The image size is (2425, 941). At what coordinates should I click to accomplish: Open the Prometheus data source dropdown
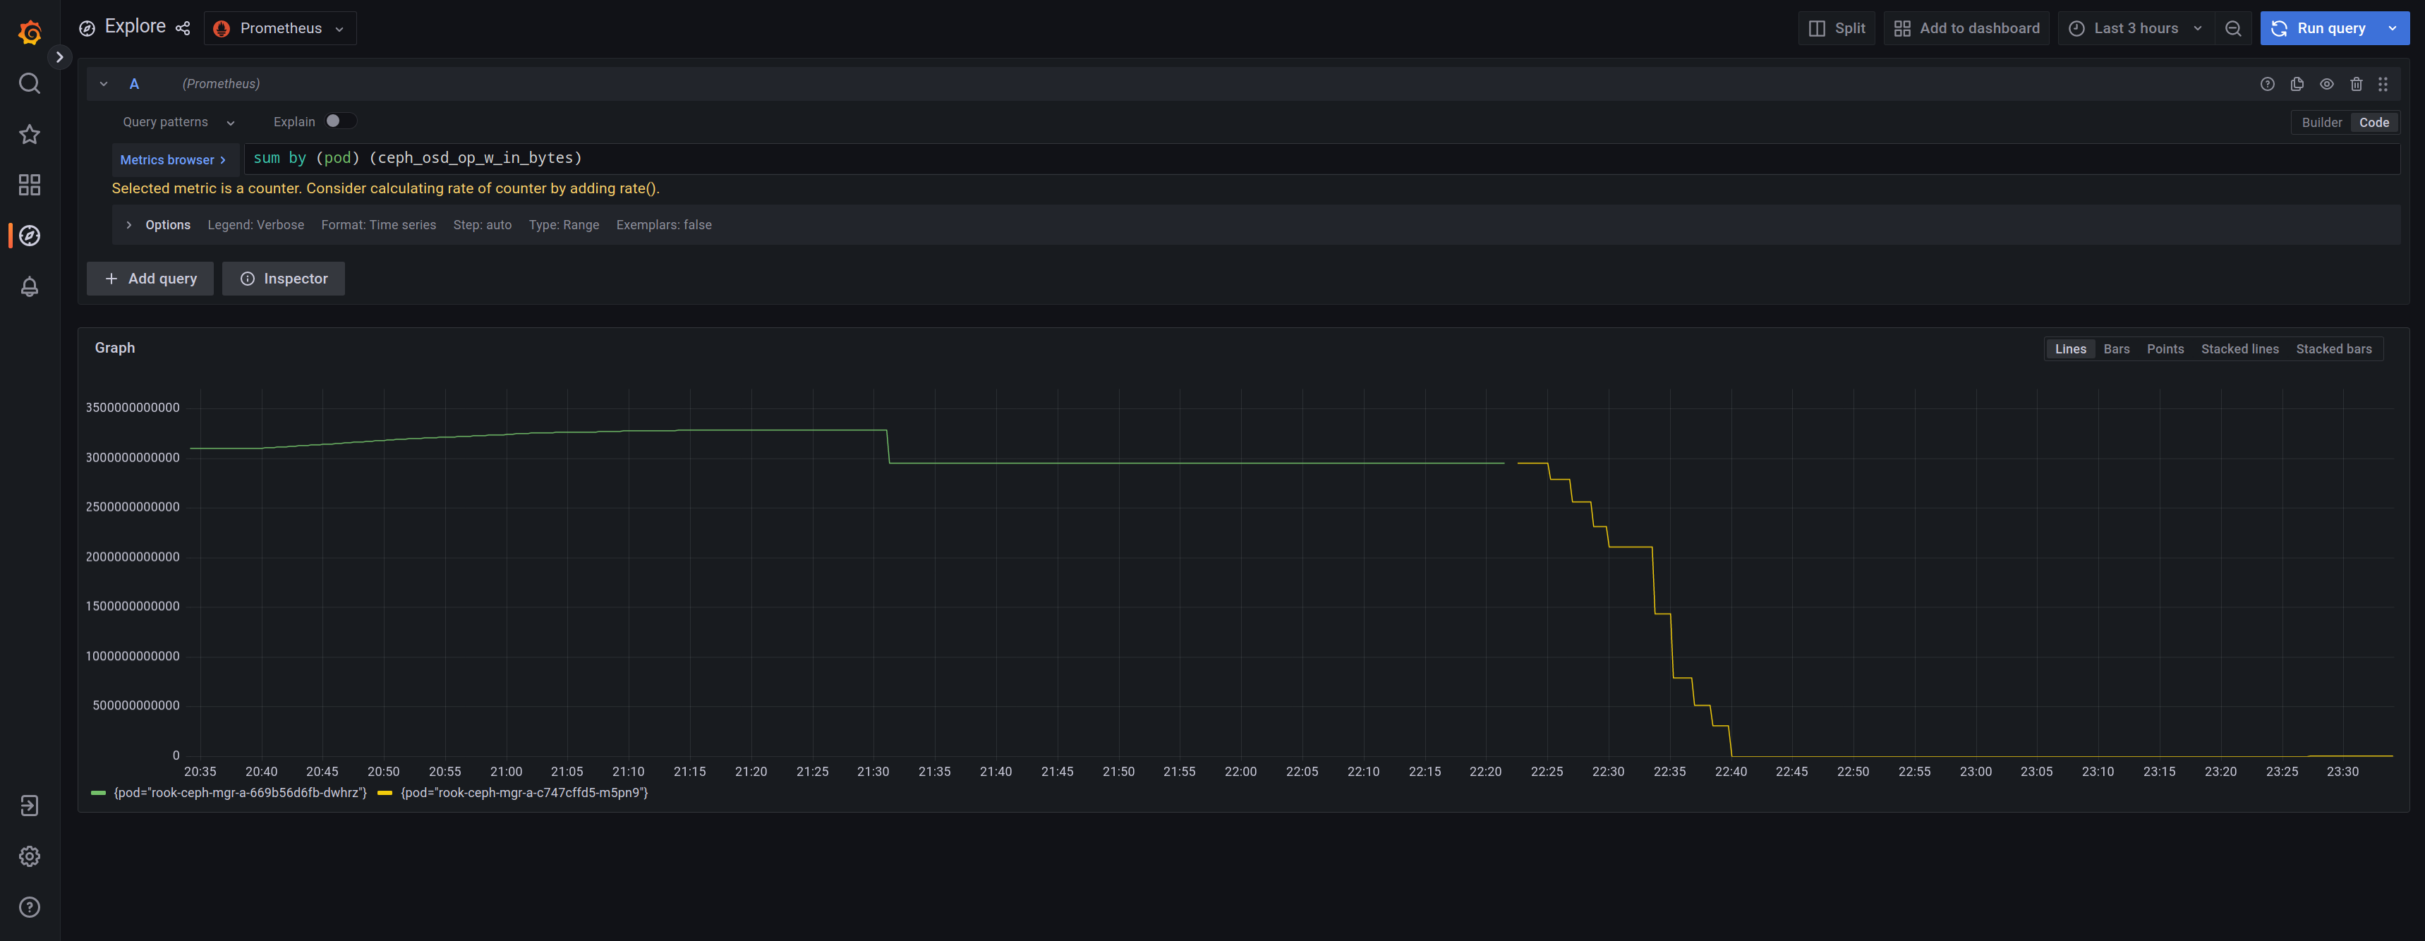pyautogui.click(x=279, y=28)
